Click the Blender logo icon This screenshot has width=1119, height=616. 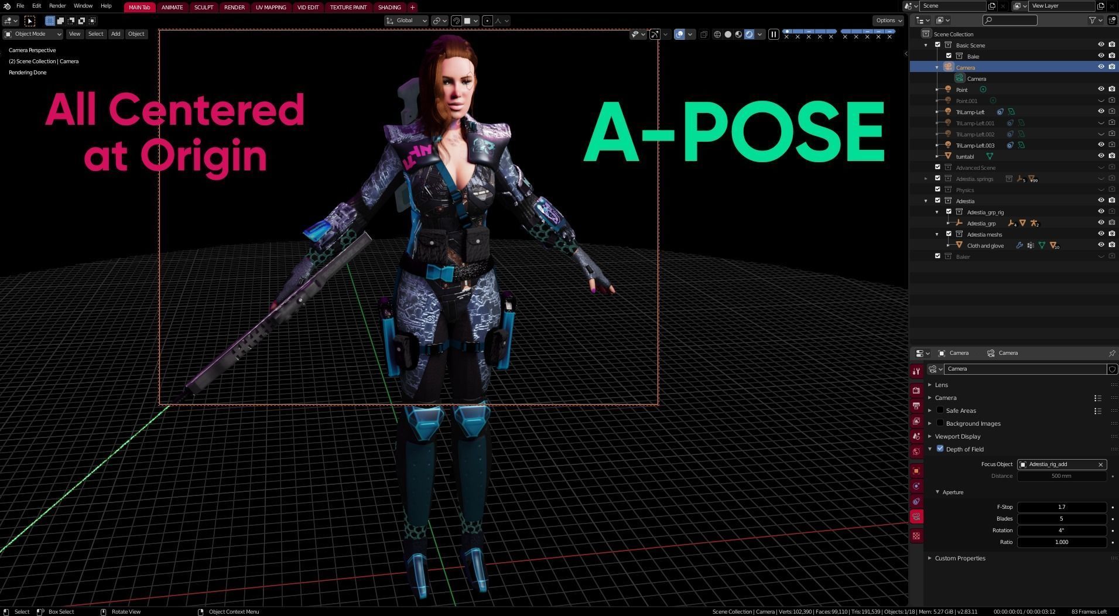[6, 6]
